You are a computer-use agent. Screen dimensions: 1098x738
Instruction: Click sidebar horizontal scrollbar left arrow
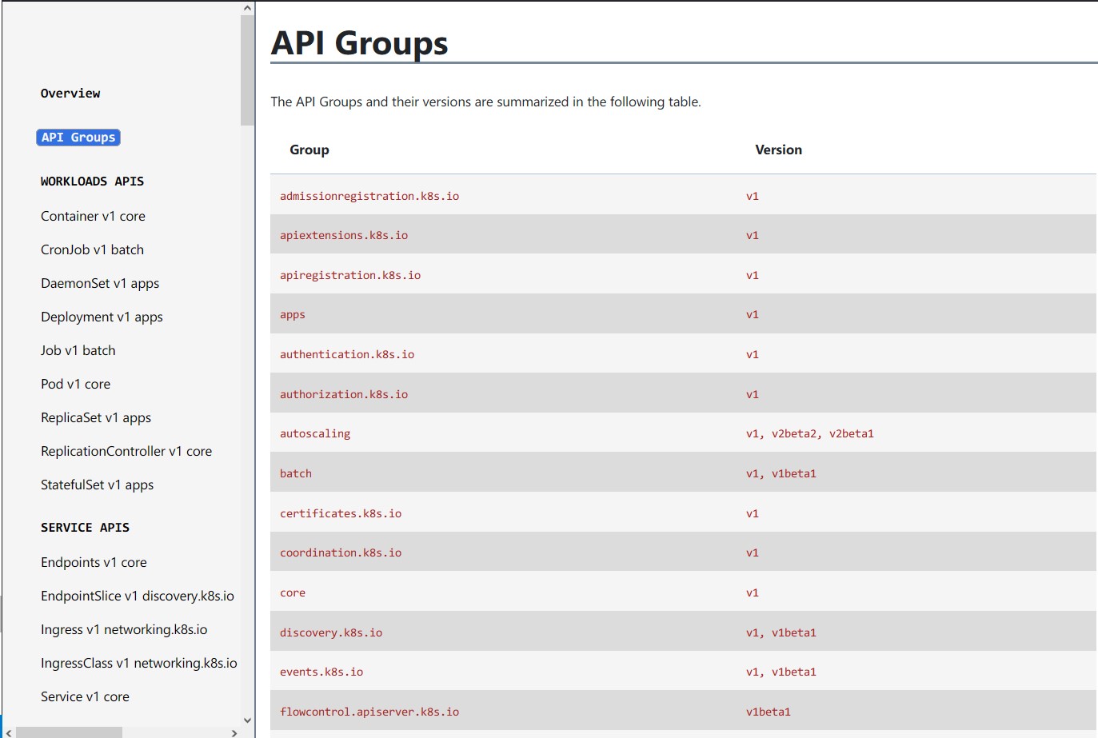coord(9,732)
